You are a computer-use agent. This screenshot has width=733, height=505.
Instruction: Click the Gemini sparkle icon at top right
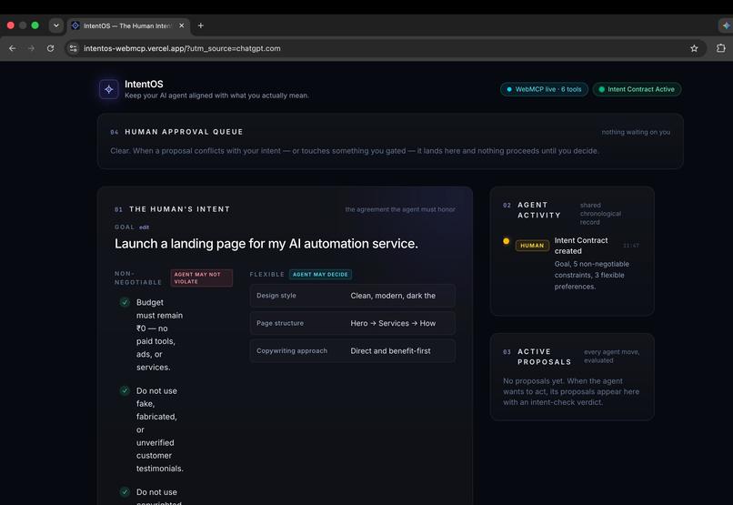pos(726,25)
